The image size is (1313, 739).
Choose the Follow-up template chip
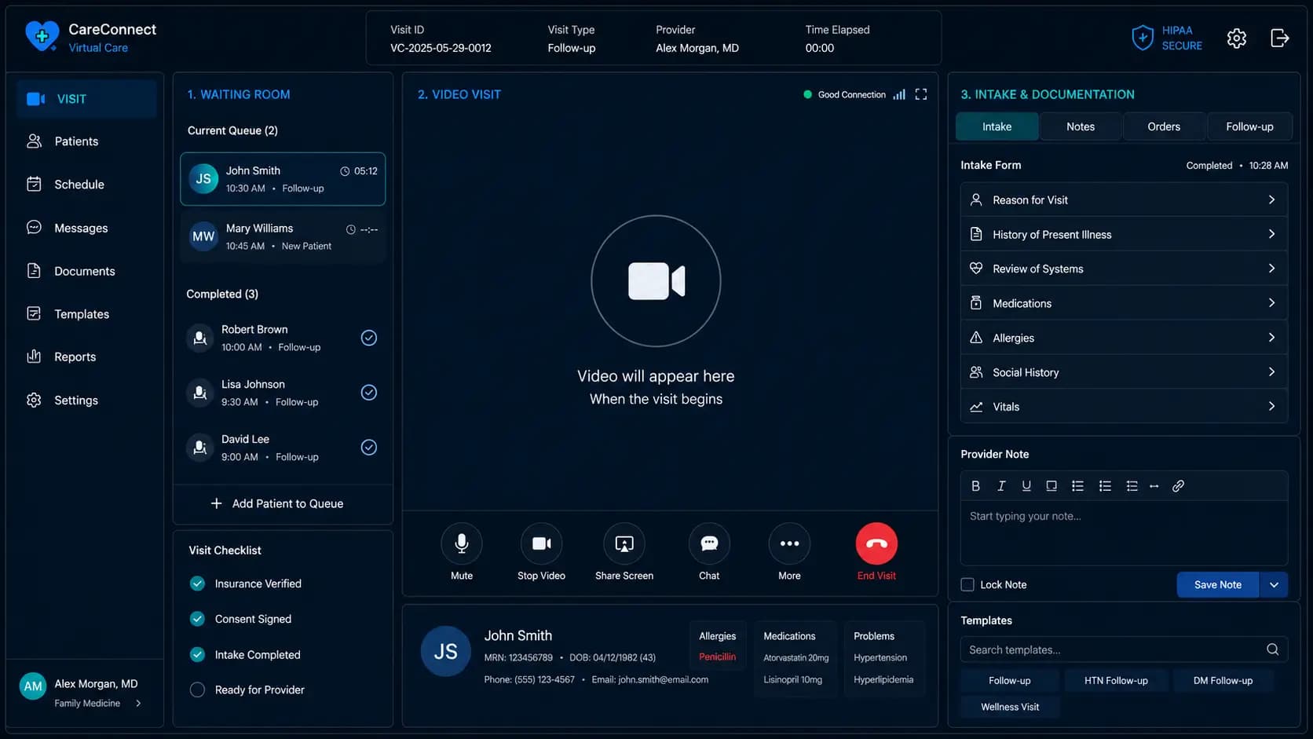point(1010,681)
